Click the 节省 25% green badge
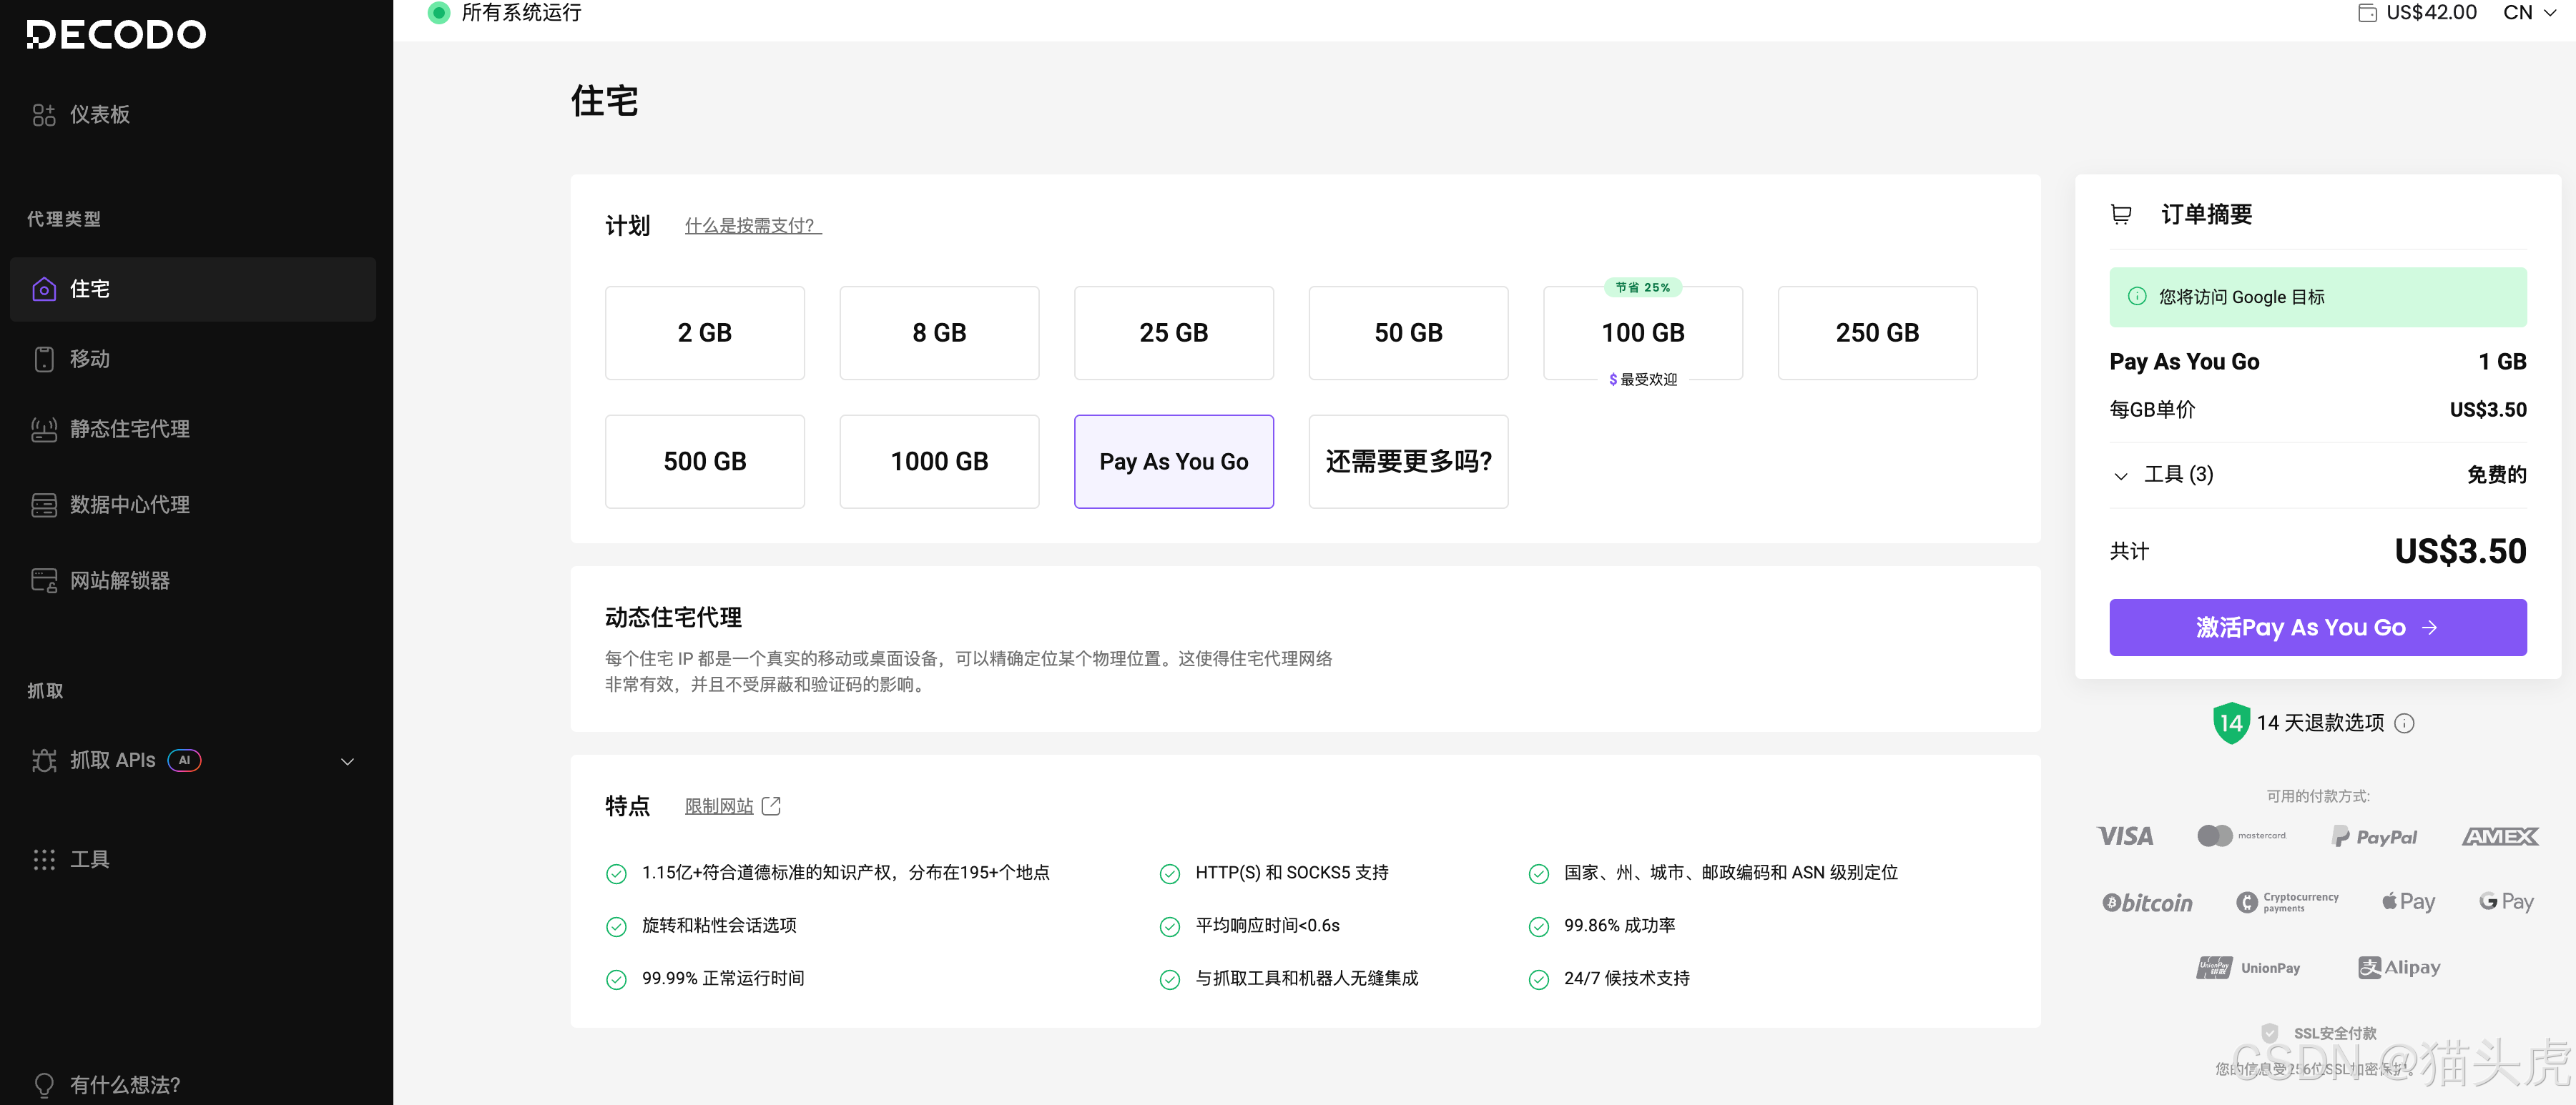 (1642, 287)
